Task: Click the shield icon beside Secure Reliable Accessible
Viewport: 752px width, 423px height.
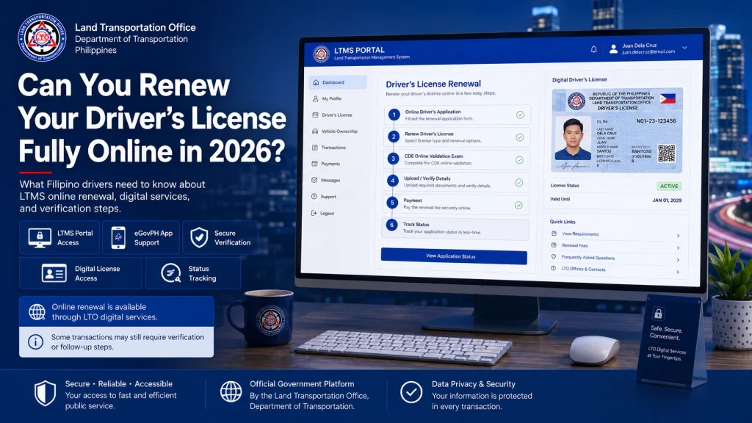Action: 45,394
